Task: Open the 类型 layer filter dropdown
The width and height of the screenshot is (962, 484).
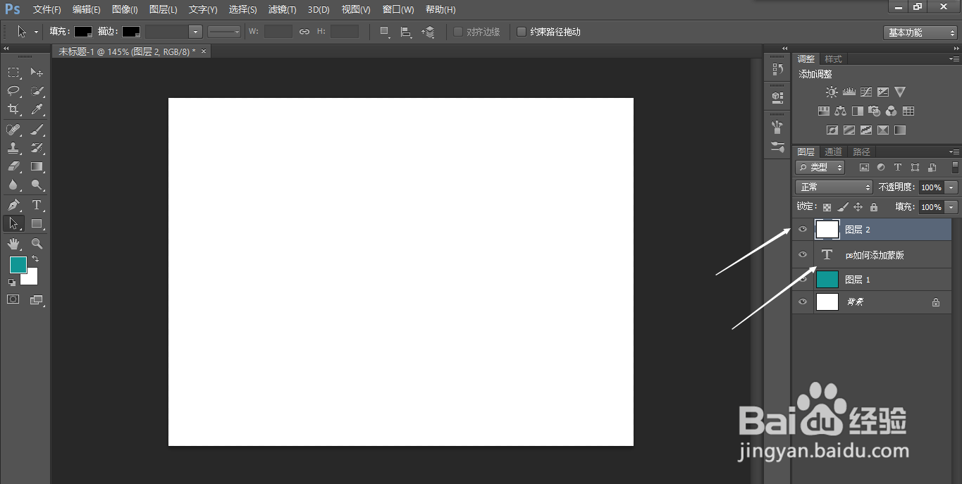Action: point(820,168)
